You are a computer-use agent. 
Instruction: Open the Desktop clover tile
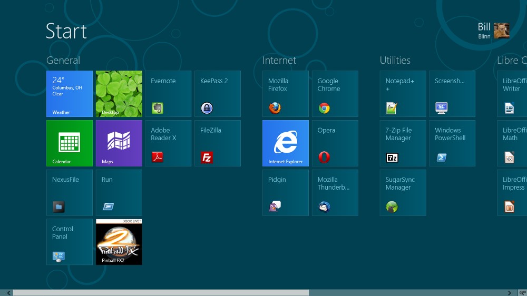tap(119, 94)
